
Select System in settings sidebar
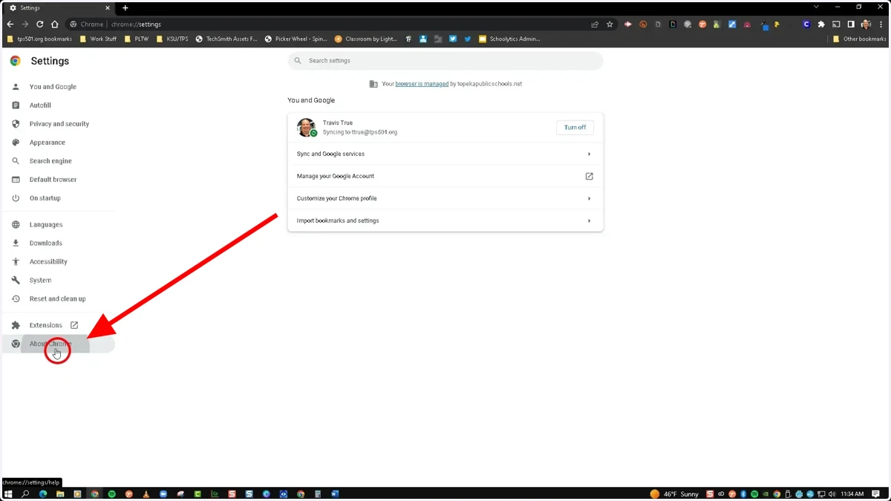click(40, 281)
